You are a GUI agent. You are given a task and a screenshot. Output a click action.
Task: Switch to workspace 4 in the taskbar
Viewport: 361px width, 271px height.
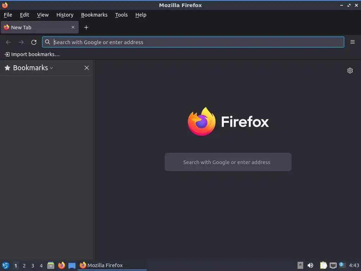tap(41, 265)
